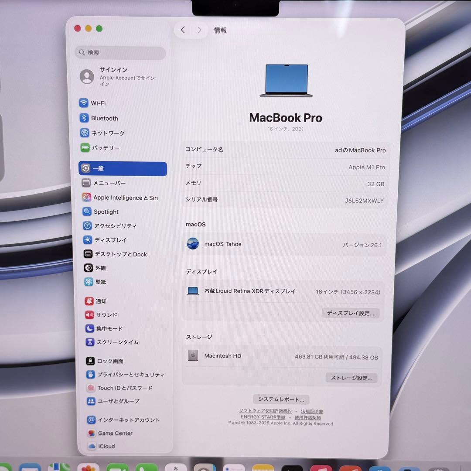The width and height of the screenshot is (471, 471).
Task: Click the Macintosh HD drive icon
Action: pyautogui.click(x=193, y=355)
